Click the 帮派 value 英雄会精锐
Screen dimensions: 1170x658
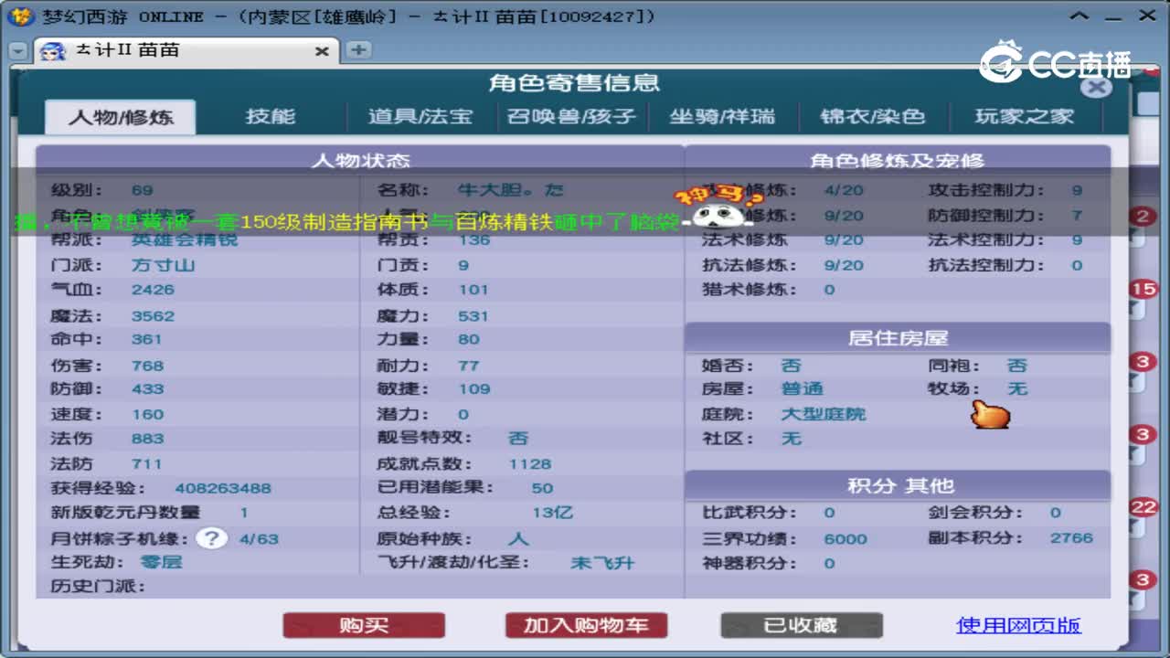[185, 239]
